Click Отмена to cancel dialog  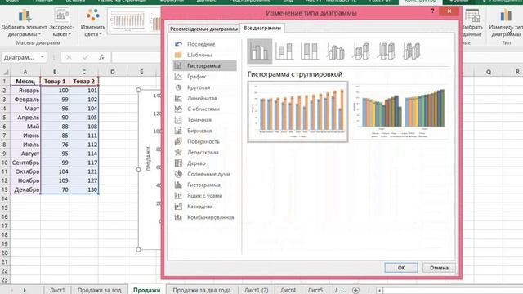click(439, 268)
